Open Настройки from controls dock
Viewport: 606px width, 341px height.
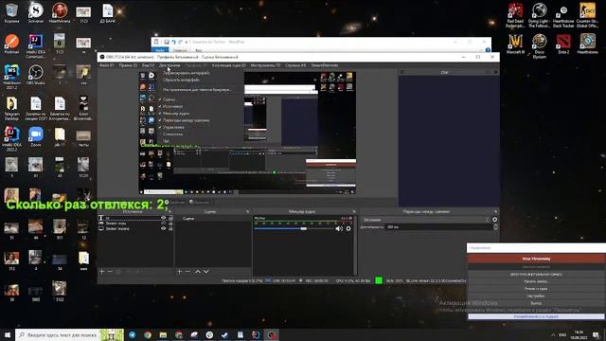[x=536, y=296]
